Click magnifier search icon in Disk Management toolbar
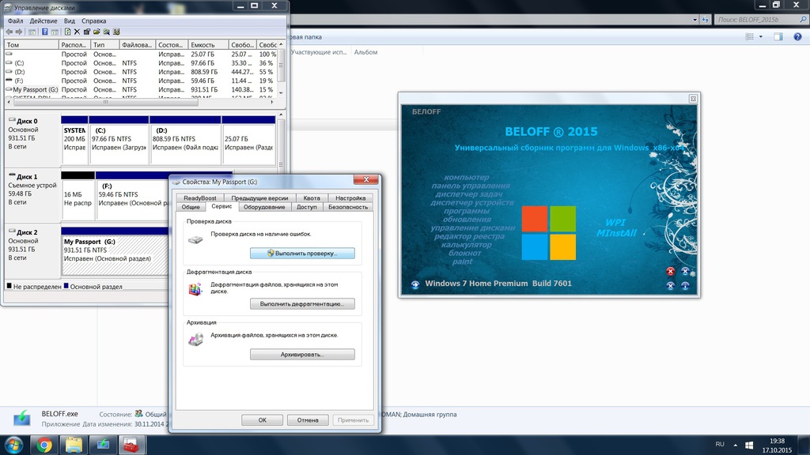This screenshot has height=455, width=810. 107,32
